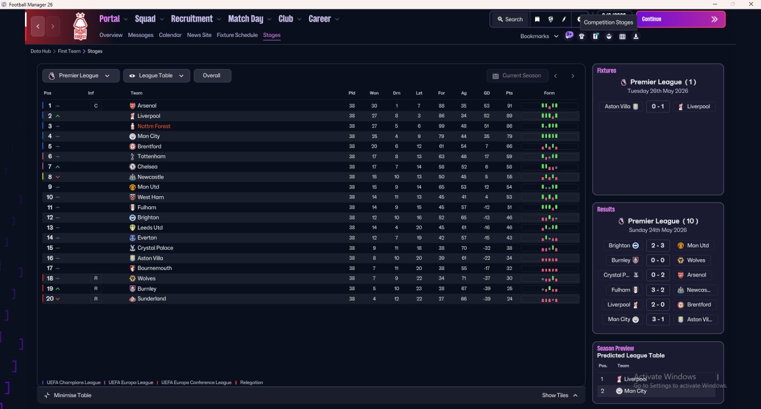Viewport: 761px width, 409px height.
Task: Go back with the left arrow button
Action: click(39, 26)
